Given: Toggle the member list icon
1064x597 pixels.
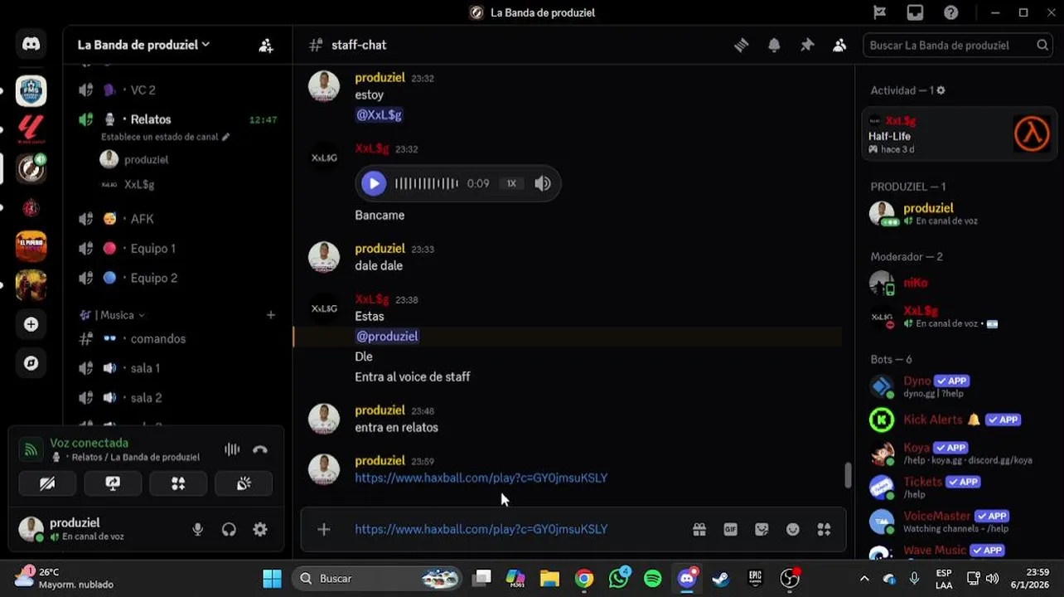Looking at the screenshot, I should pos(839,46).
